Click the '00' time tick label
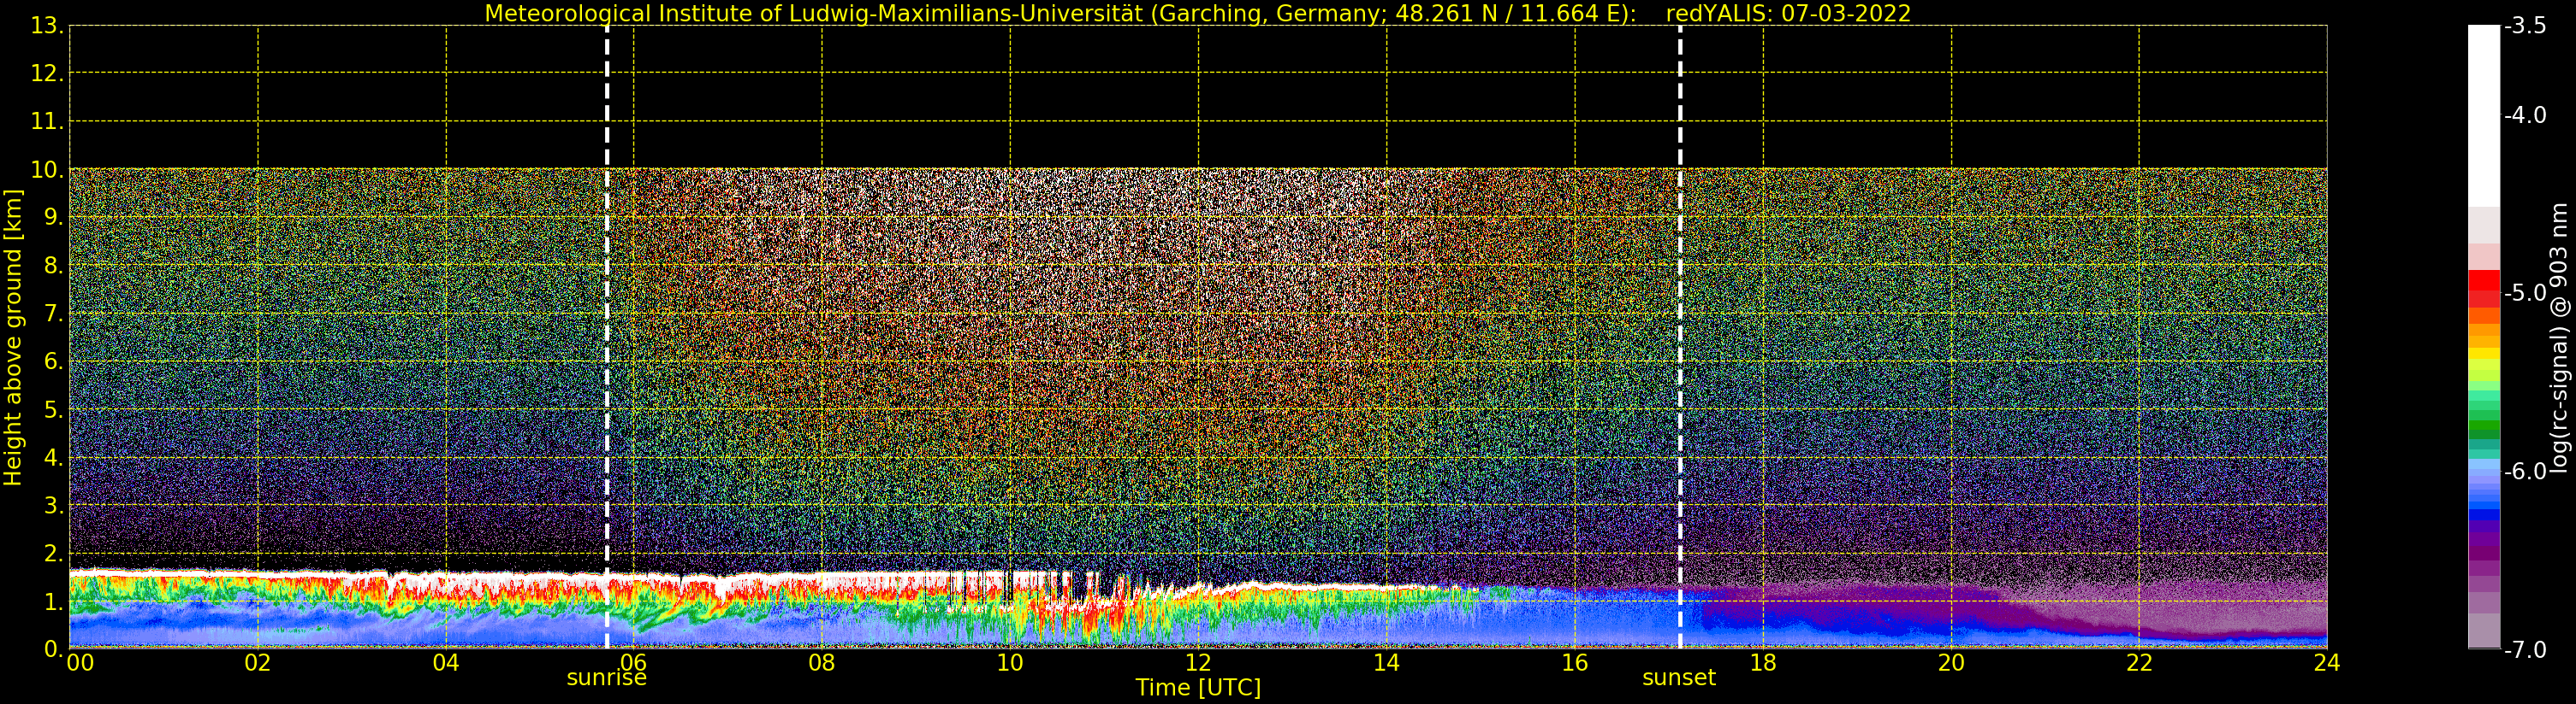Image resolution: width=2576 pixels, height=704 pixels. (x=80, y=662)
